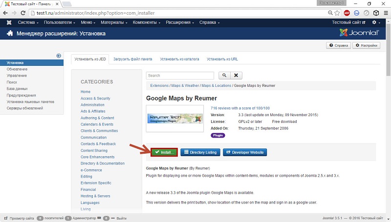
Task: Open Authoring & Content category
Action: (x=97, y=118)
